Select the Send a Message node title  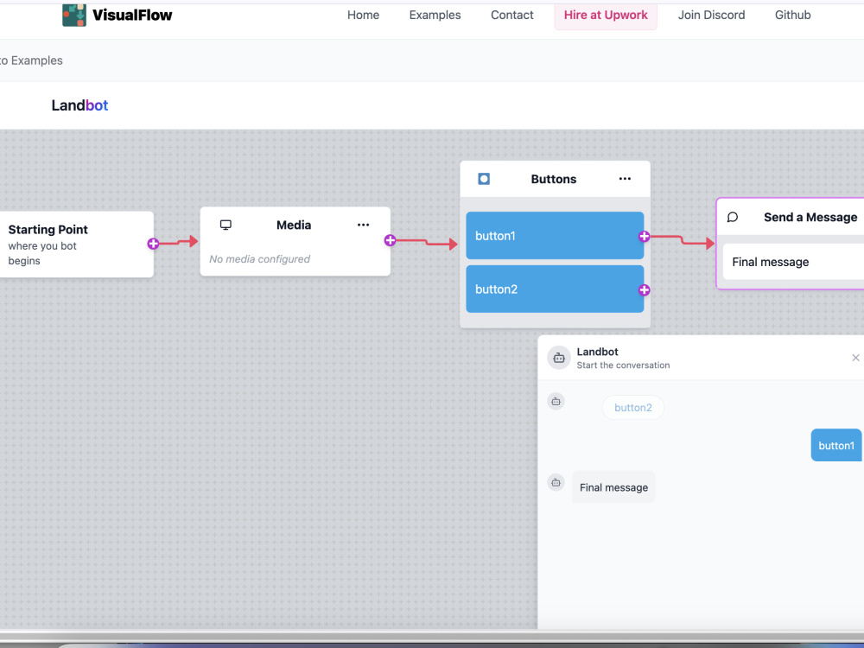[x=810, y=217]
